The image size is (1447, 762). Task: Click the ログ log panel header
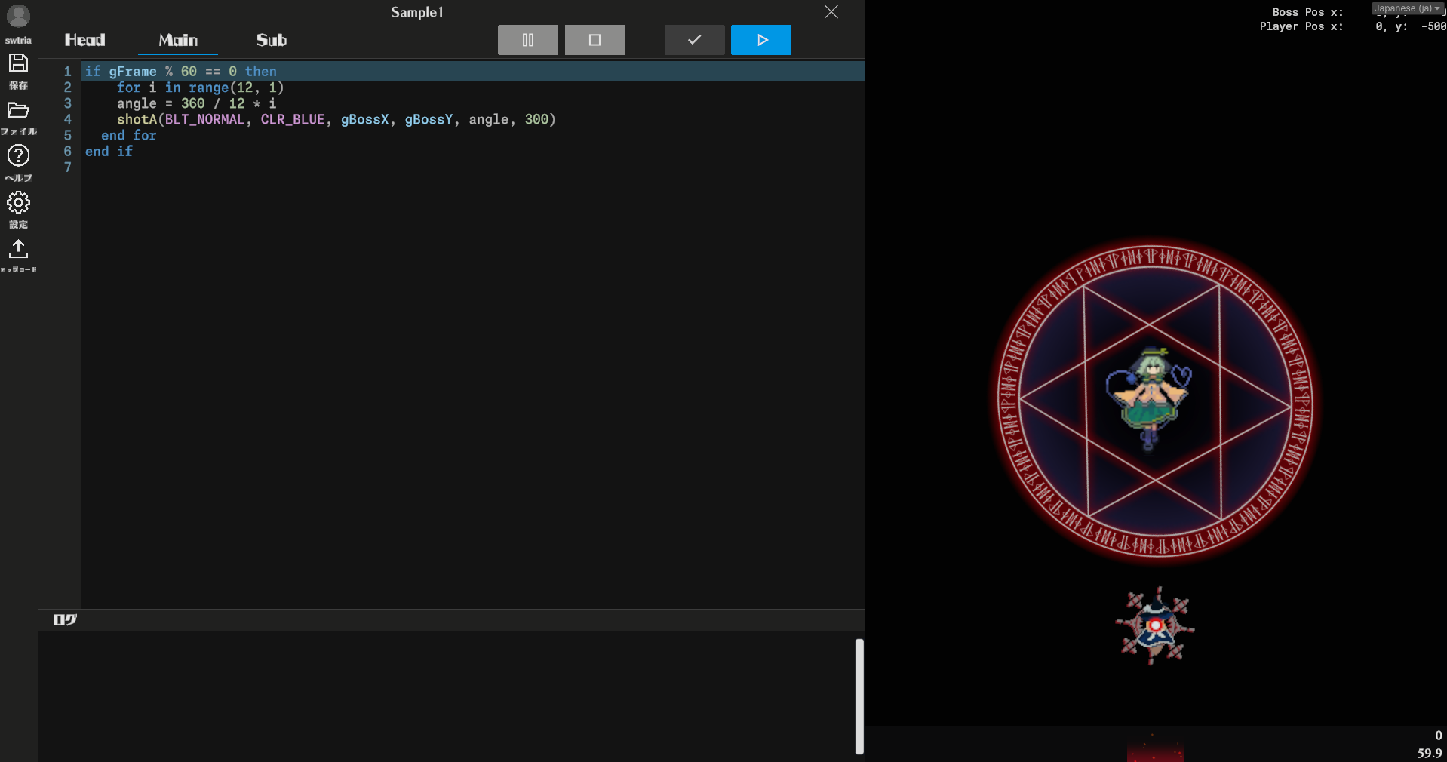(65, 619)
